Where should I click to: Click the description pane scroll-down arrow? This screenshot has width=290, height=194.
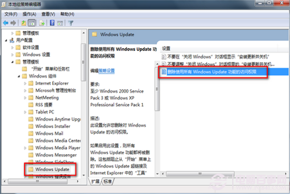click(x=157, y=174)
